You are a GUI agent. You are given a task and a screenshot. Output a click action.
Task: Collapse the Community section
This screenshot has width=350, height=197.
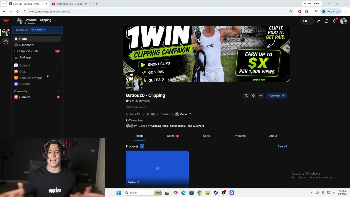pos(22,91)
